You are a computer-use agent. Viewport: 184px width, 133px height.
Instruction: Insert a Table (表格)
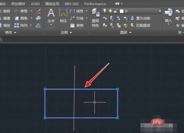[77, 25]
